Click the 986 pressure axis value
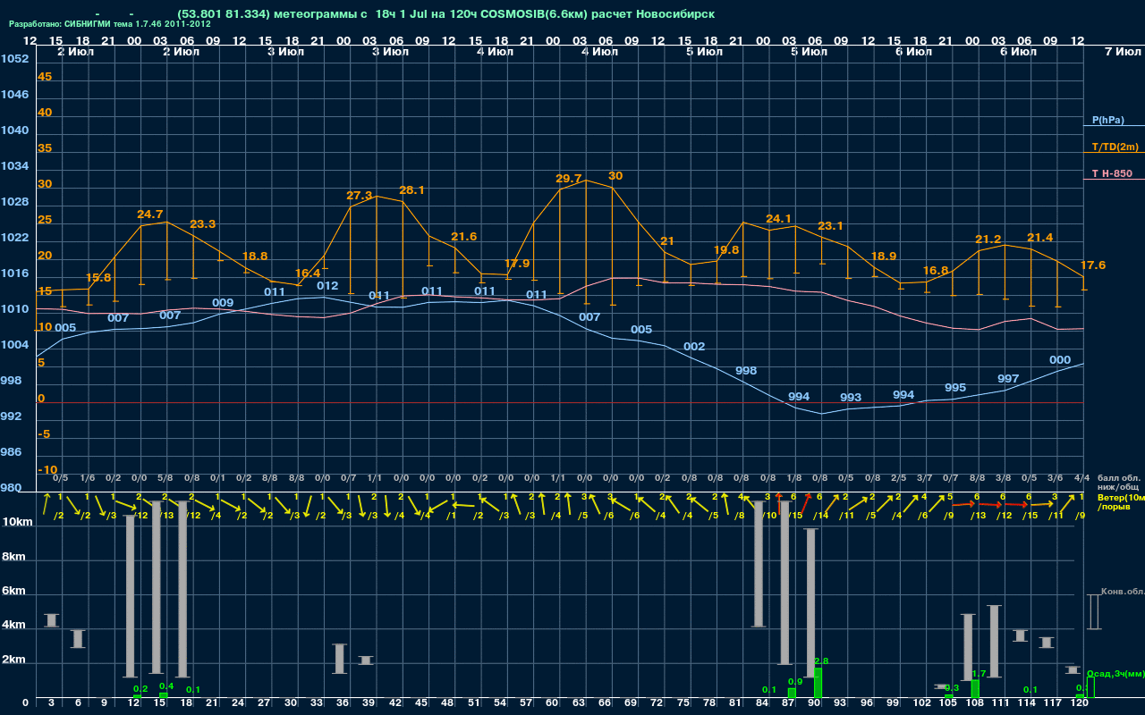Image resolution: width=1145 pixels, height=715 pixels. [12, 452]
